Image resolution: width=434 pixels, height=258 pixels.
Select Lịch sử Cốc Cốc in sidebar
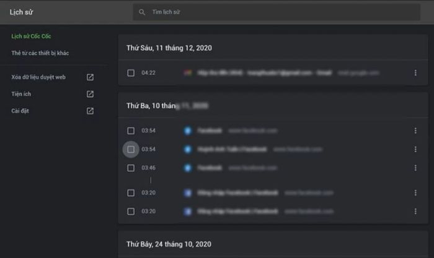coord(30,36)
